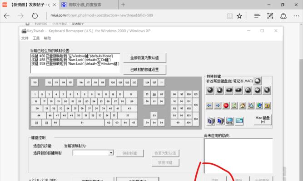Open a new browser tab
The height and width of the screenshot is (181, 303).
(x=123, y=5)
